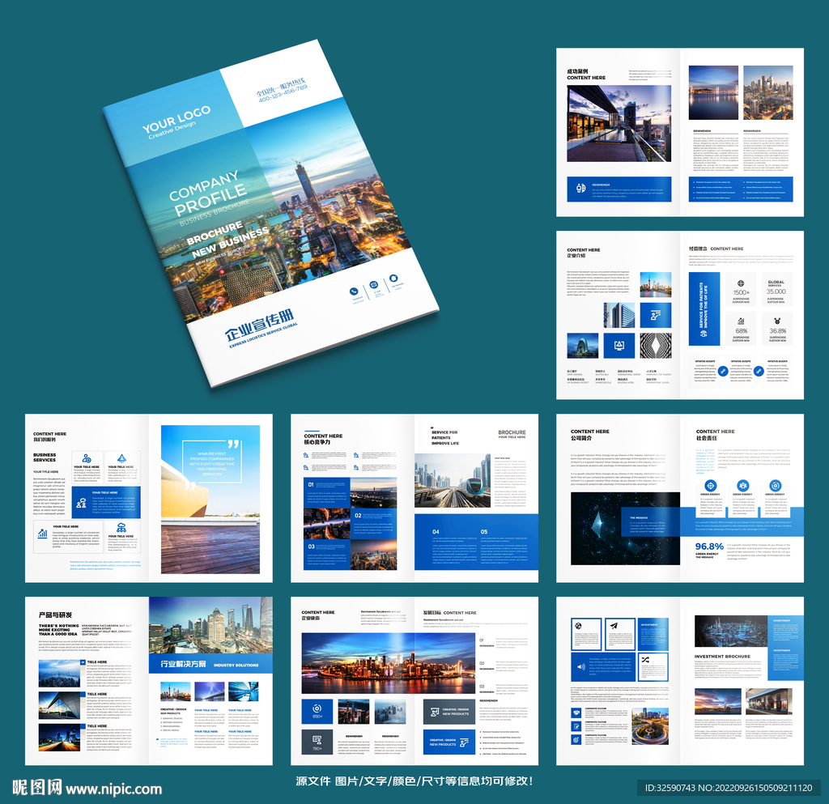Click the third green energy circle icon
Screen dimensions: 829x804
tap(775, 485)
